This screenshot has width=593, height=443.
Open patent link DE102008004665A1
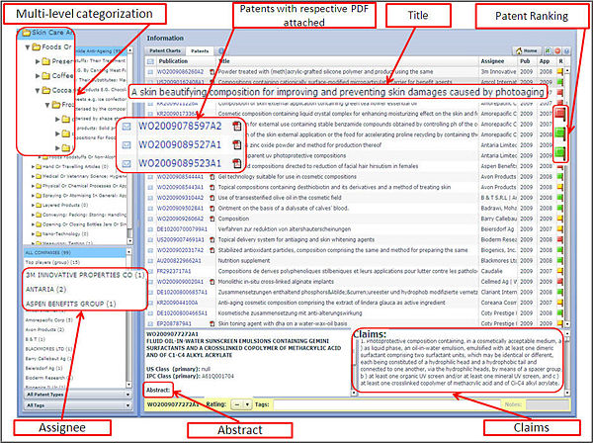tap(182, 313)
